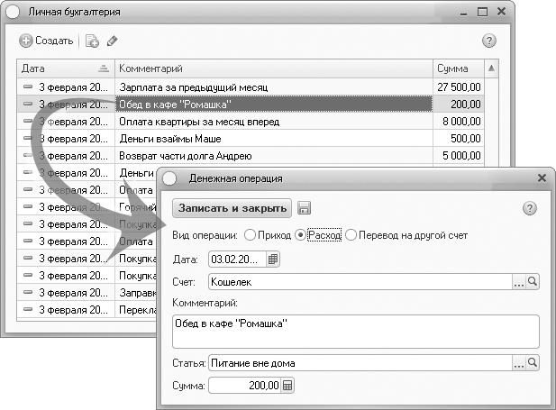Click the magnifier icon beside Счет field

click(x=533, y=282)
